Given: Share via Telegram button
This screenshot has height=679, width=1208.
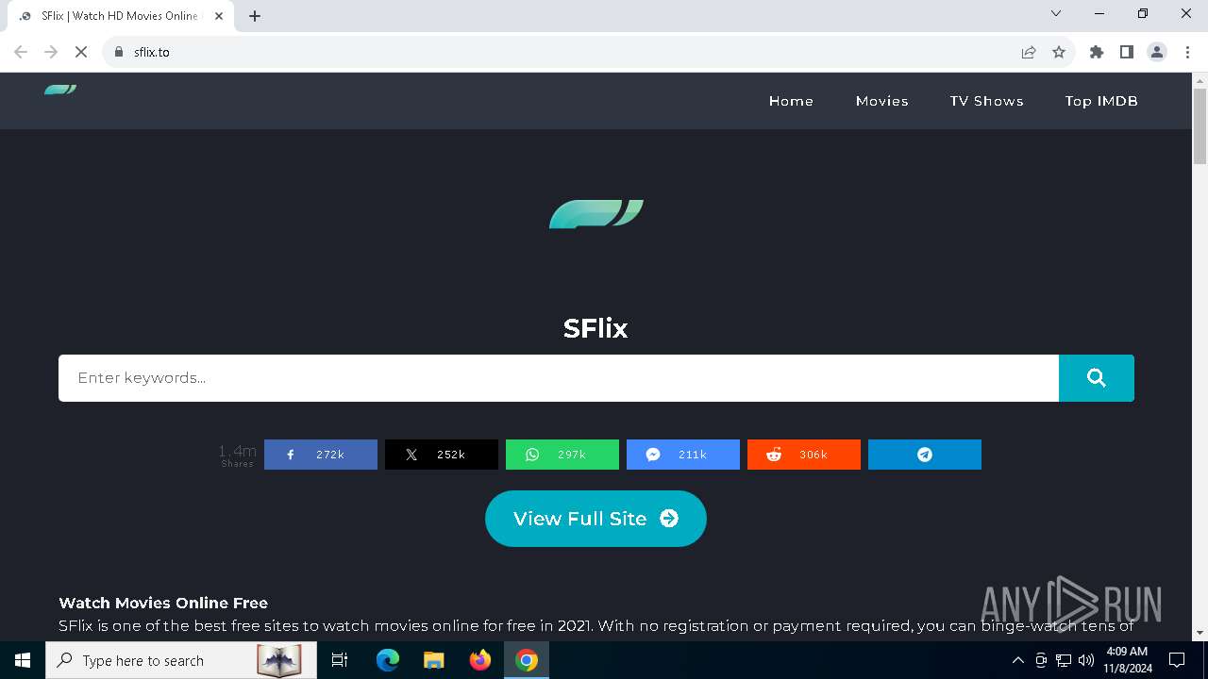Looking at the screenshot, I should pos(925,455).
